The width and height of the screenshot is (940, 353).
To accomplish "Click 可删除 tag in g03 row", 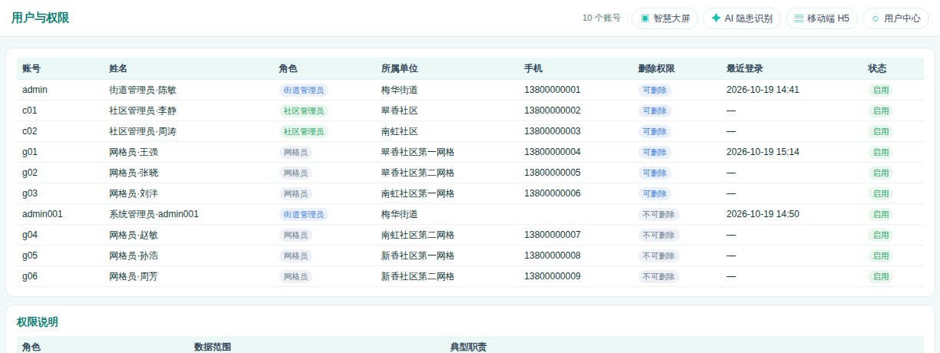I will (x=655, y=193).
